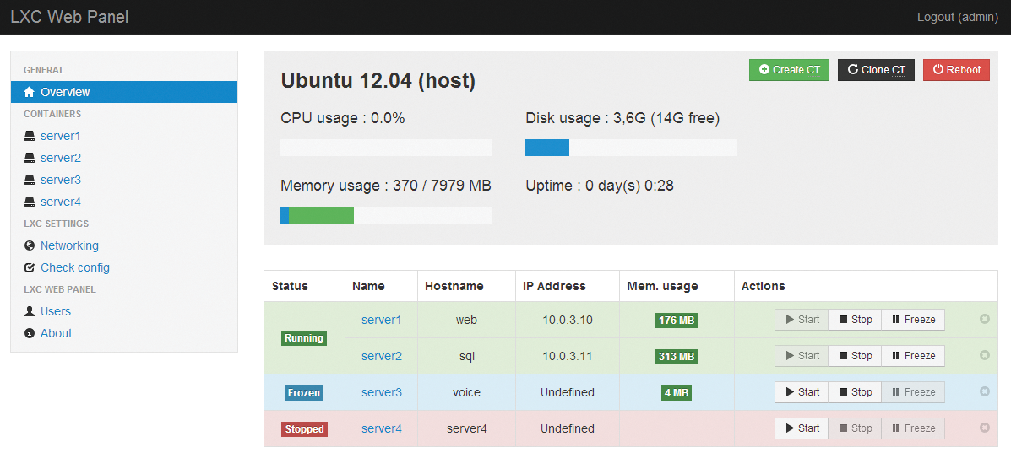1011x458 pixels.
Task: Click the info icon beside About
Action: pyautogui.click(x=30, y=333)
